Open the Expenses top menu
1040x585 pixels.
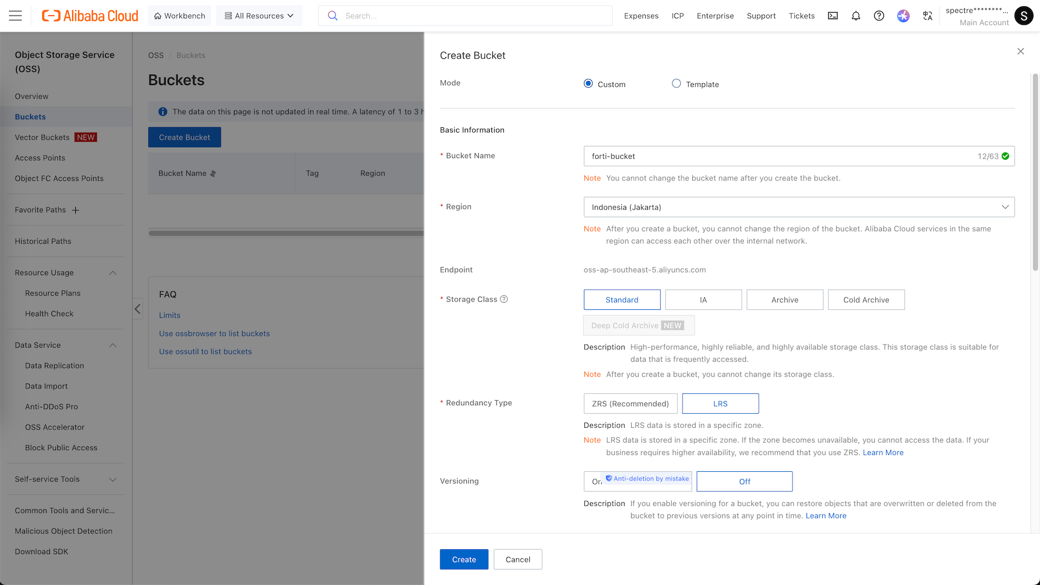coord(641,16)
